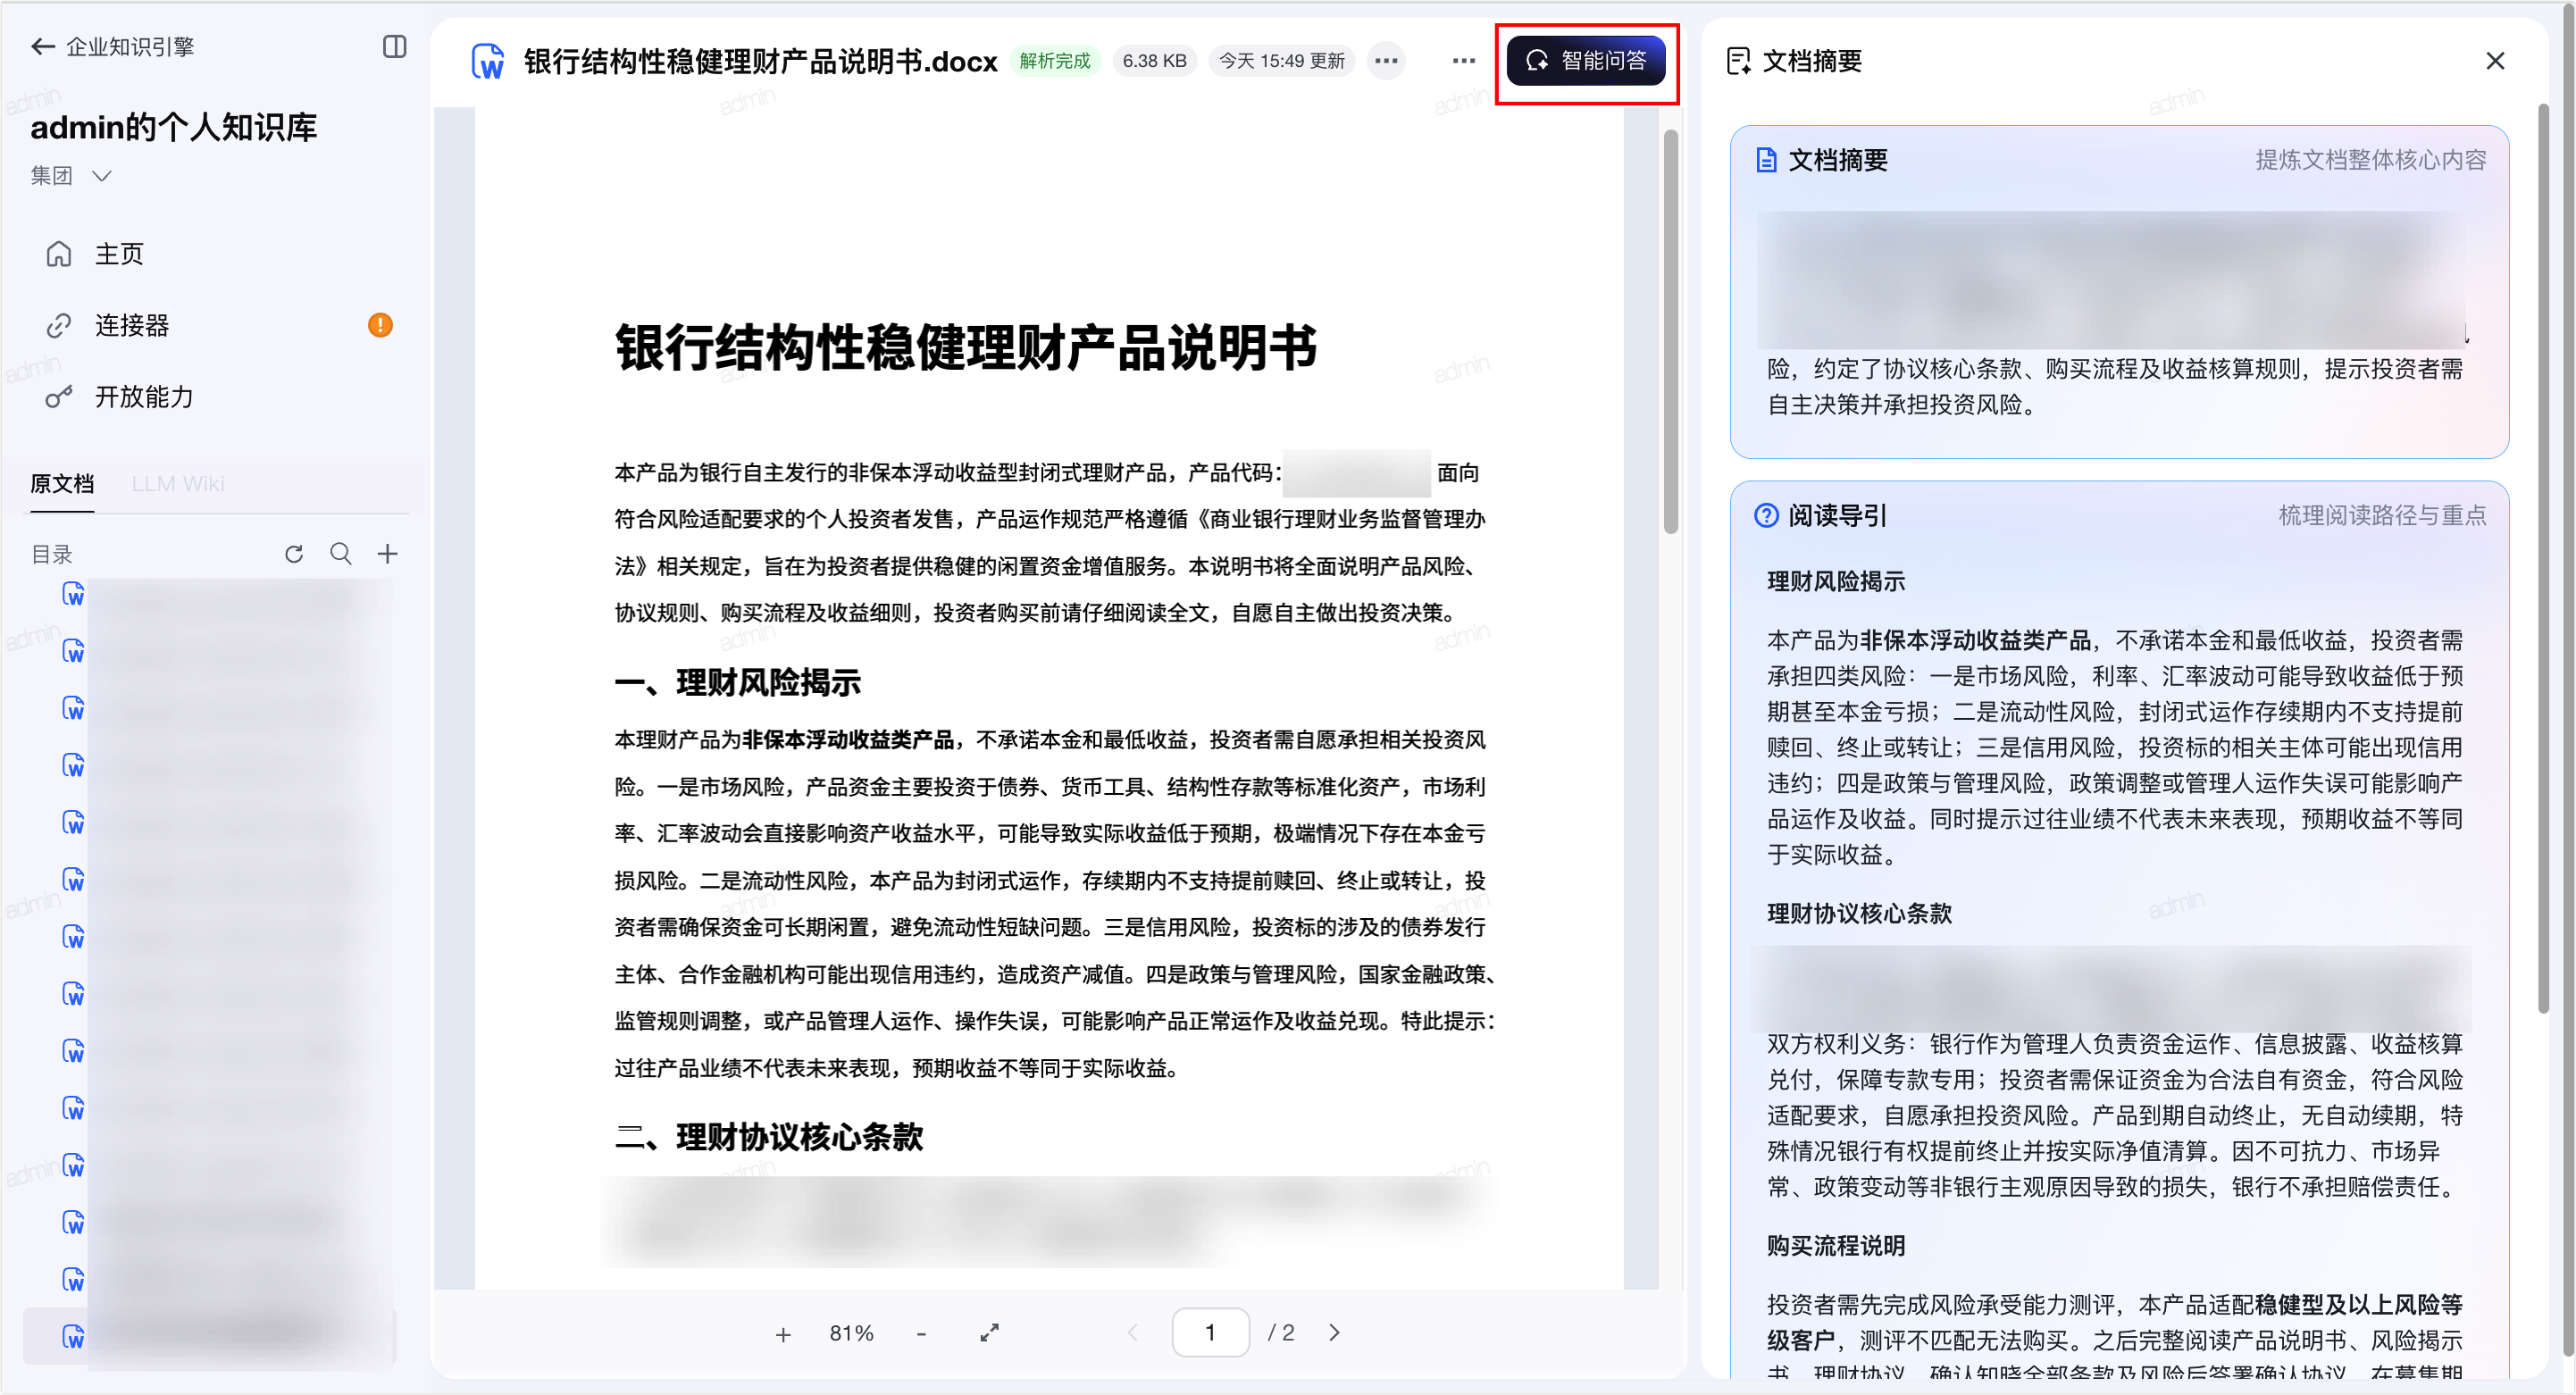Click the 智能问答 button
2576x1395 pixels.
[x=1585, y=61]
